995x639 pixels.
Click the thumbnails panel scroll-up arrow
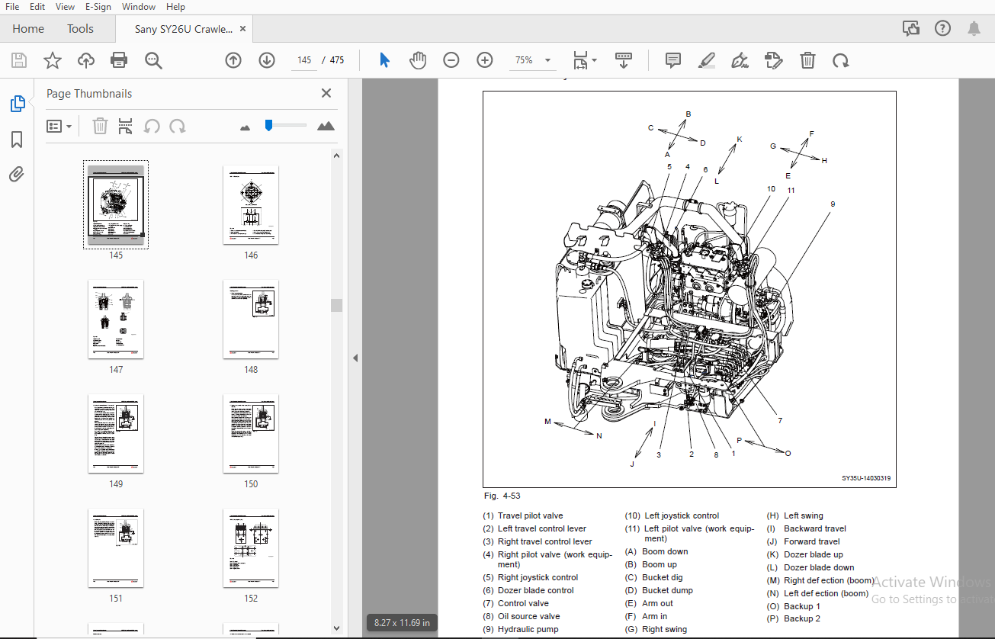point(336,156)
